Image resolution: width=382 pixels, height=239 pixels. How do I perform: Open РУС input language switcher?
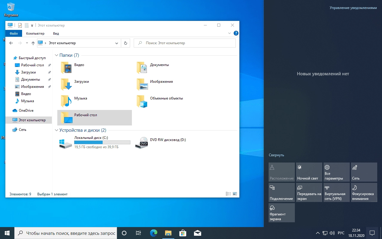pyautogui.click(x=341, y=233)
